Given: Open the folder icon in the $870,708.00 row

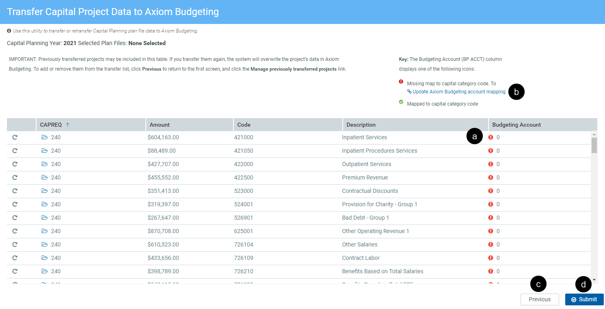Looking at the screenshot, I should pyautogui.click(x=45, y=231).
